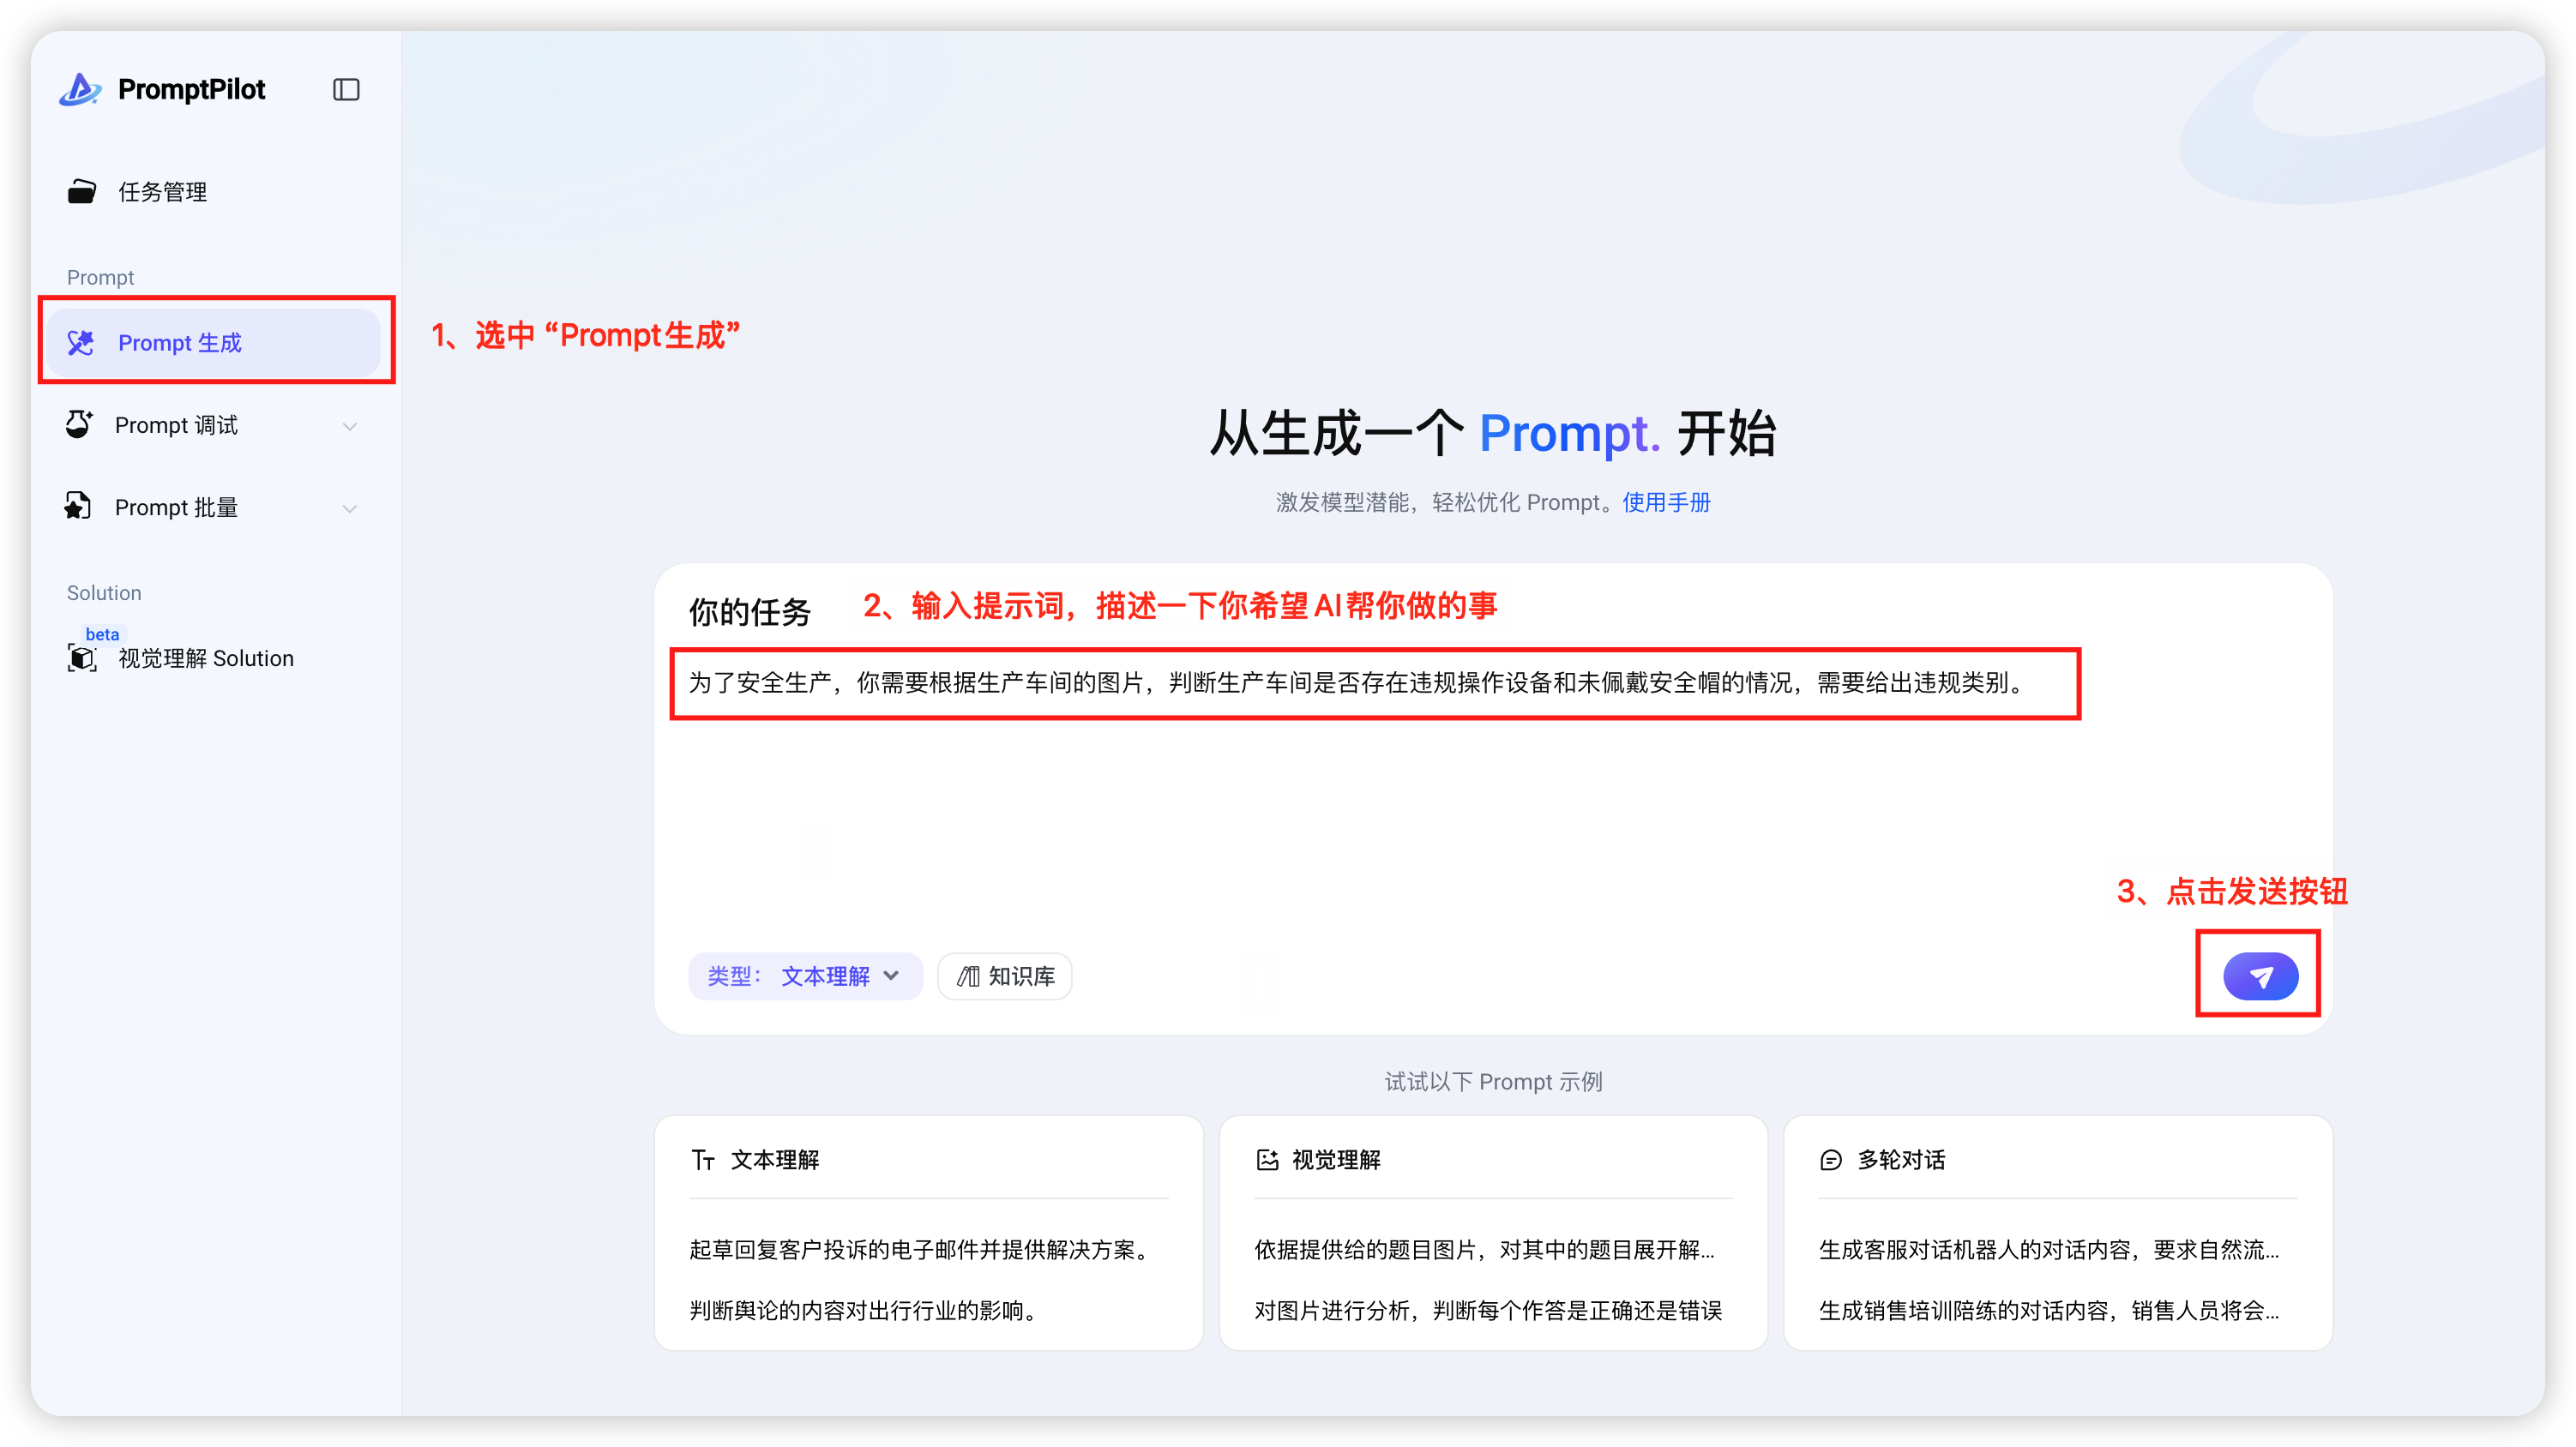Click the Prompt 调试 flask icon
The image size is (2576, 1447).
tap(79, 425)
